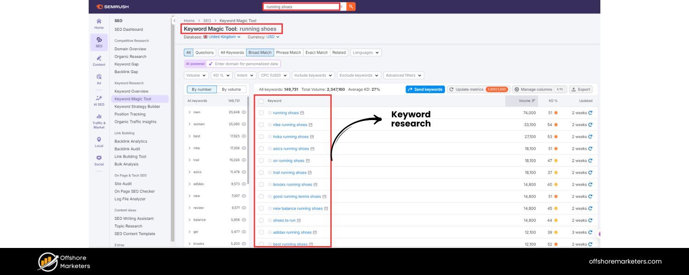Tick the checkbox next to running shoes
The image size is (689, 275).
(262, 112)
